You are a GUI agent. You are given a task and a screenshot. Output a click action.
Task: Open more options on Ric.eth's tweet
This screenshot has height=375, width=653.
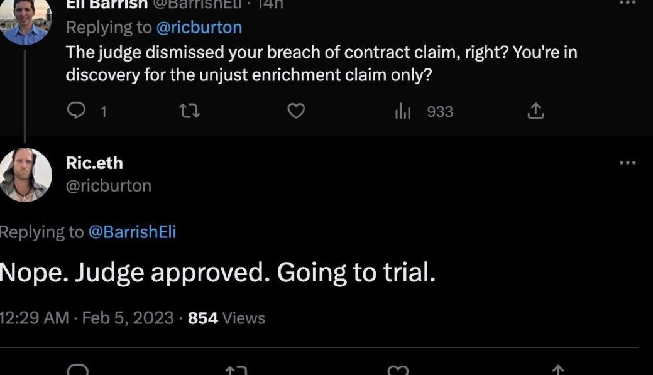[x=627, y=163]
